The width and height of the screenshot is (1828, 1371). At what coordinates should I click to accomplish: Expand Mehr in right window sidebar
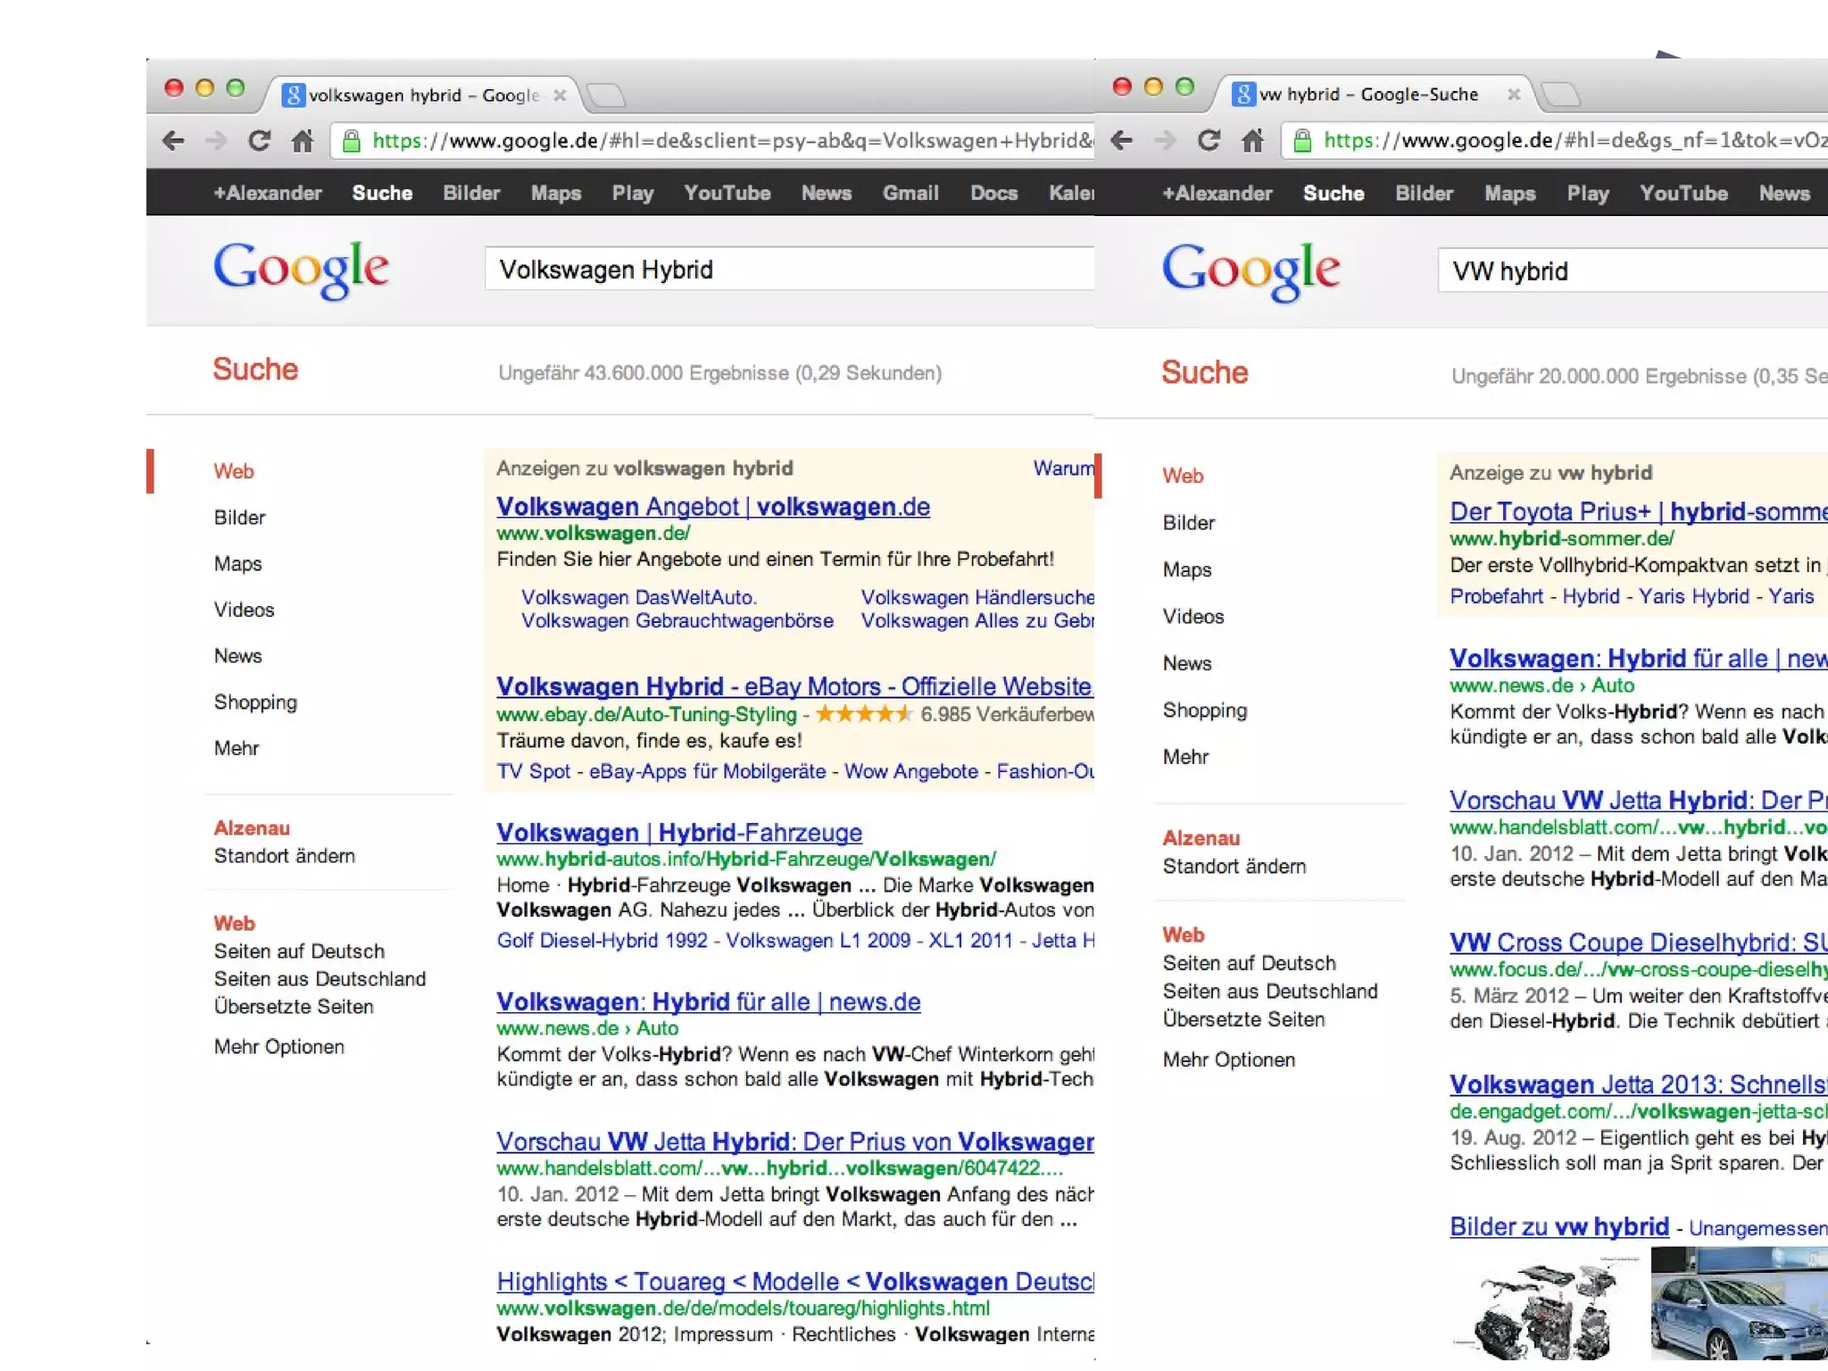pyautogui.click(x=1185, y=757)
